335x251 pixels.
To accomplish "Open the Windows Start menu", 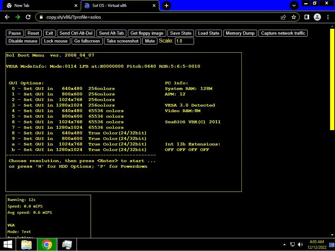I will (x=8, y=244).
